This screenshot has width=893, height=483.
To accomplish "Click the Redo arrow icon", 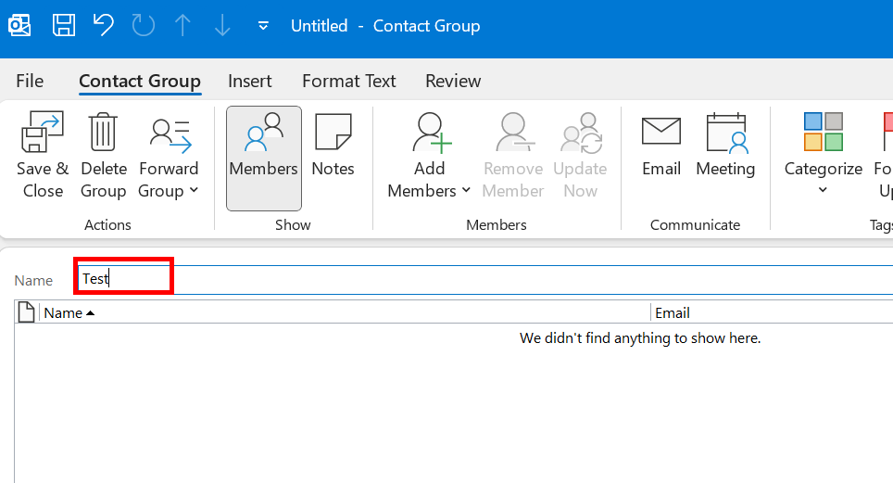I will (x=143, y=26).
